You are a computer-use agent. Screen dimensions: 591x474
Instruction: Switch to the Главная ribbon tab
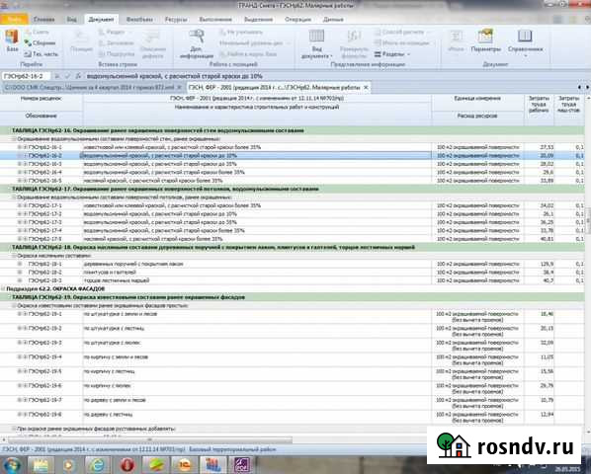tap(43, 19)
